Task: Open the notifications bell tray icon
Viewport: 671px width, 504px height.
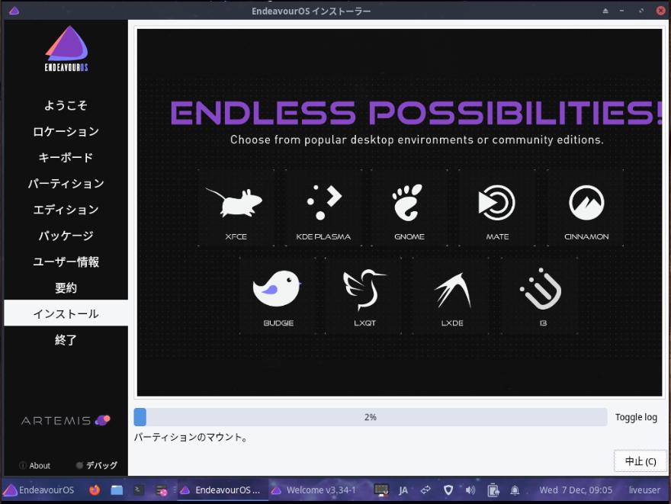Action: 515,490
